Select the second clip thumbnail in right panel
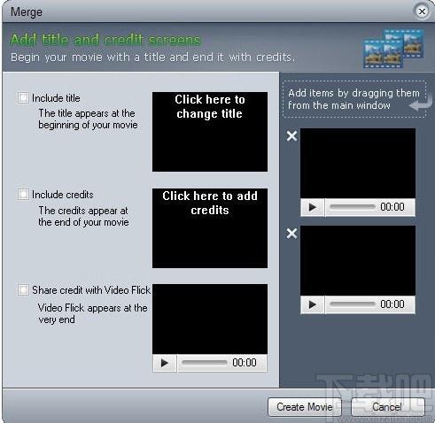The image size is (435, 423). pos(358,261)
